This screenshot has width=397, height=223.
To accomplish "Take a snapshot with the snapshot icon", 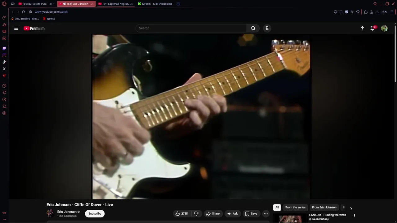I will (x=341, y=12).
